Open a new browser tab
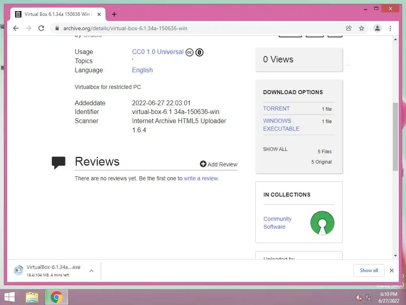Viewport: 406px width, 305px height. pos(114,14)
